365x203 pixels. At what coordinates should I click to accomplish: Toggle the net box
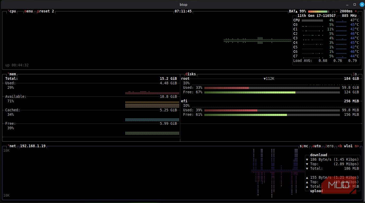[12, 146]
